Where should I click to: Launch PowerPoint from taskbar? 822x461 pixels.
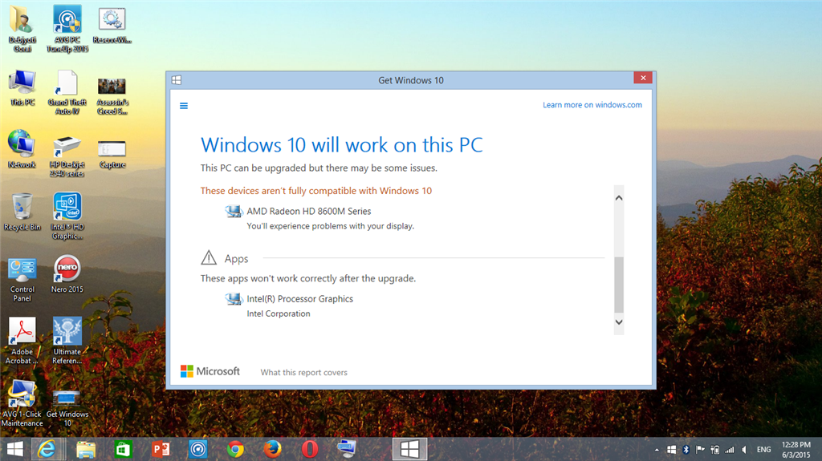tap(161, 449)
